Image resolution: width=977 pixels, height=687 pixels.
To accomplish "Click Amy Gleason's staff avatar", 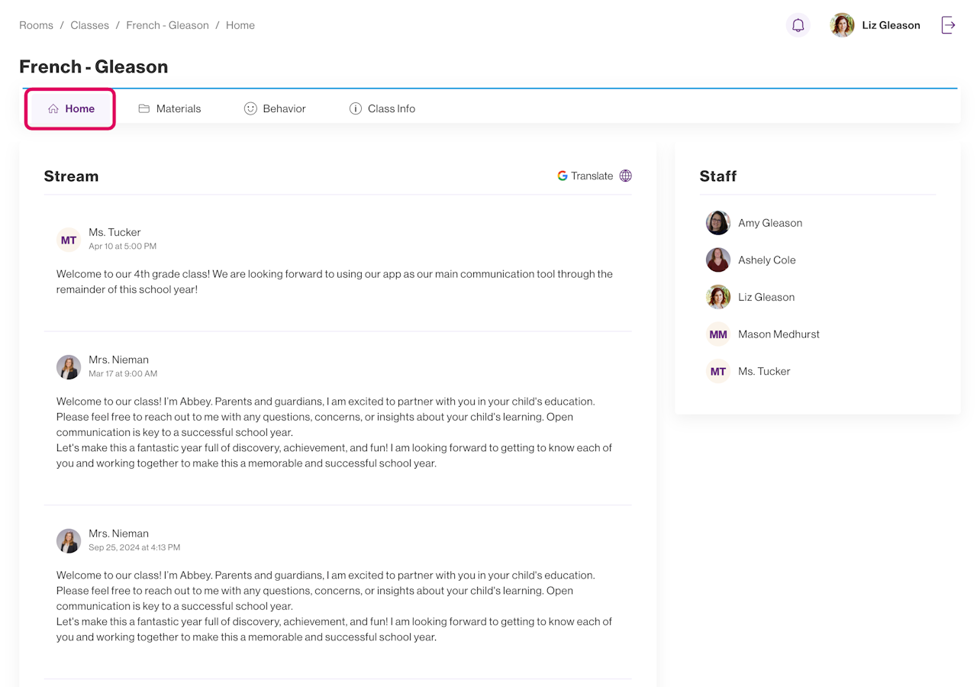I will click(717, 223).
